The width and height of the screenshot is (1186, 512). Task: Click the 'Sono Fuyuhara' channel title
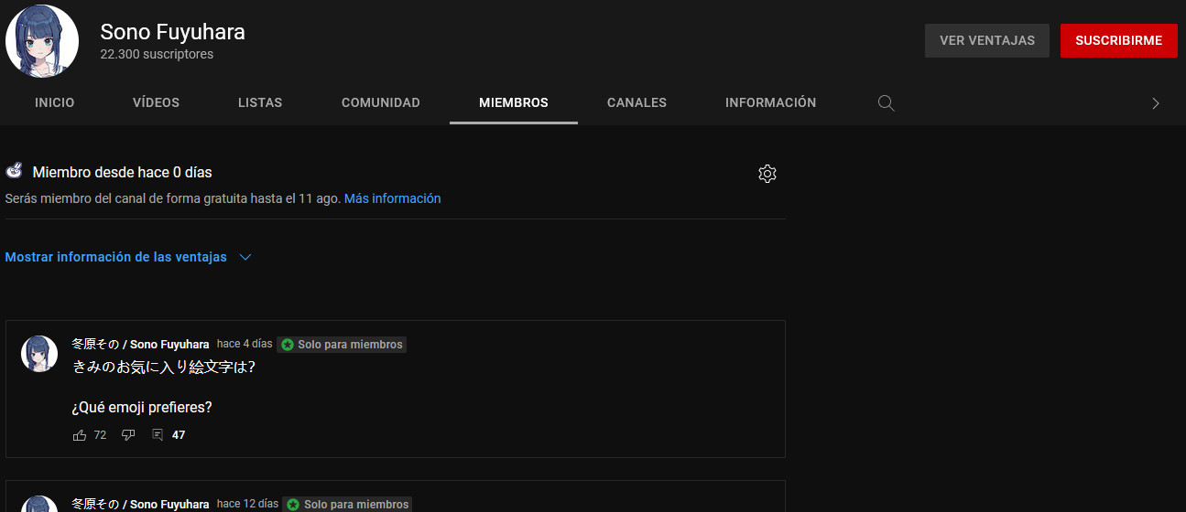(172, 32)
